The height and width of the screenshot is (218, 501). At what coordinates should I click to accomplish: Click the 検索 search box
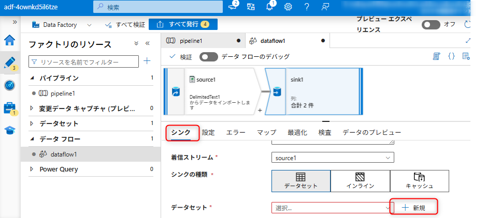[x=158, y=7]
